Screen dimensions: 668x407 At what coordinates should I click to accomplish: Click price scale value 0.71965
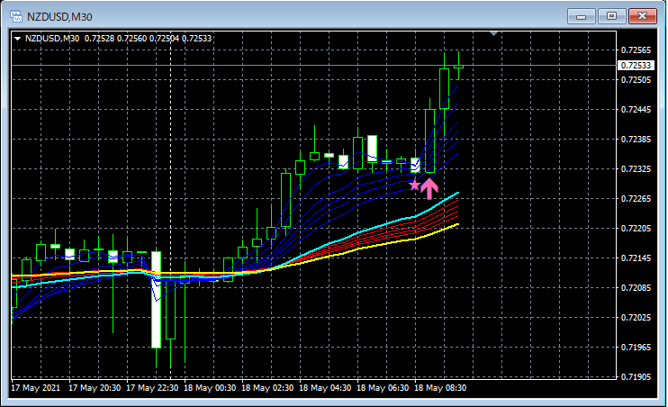(636, 348)
